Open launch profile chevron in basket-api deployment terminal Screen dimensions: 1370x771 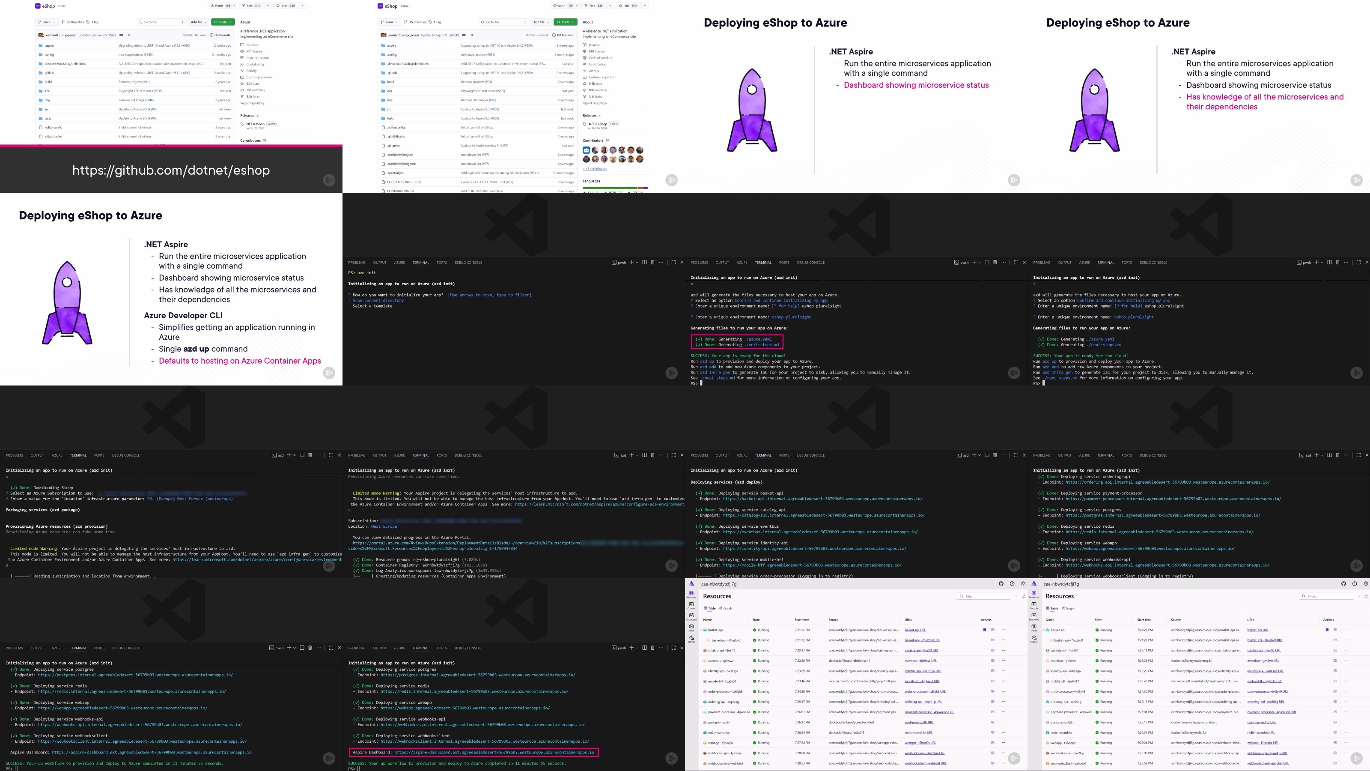click(979, 455)
